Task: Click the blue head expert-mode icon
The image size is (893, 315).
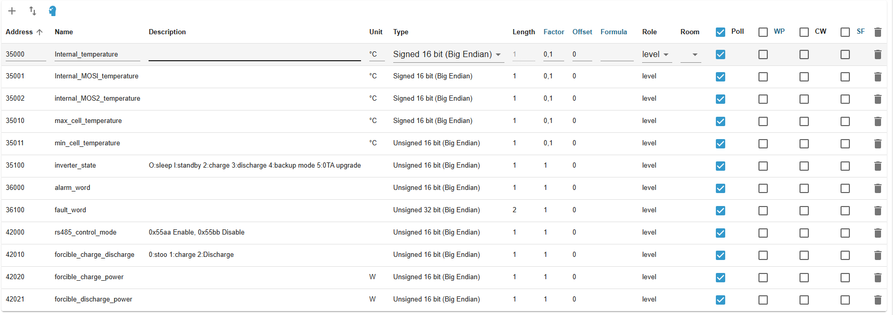Action: (52, 11)
